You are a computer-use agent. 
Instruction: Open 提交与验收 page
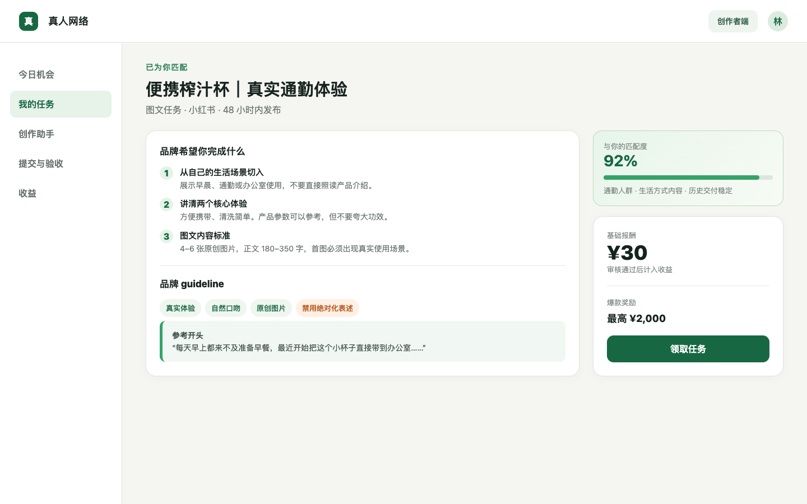[x=61, y=164]
